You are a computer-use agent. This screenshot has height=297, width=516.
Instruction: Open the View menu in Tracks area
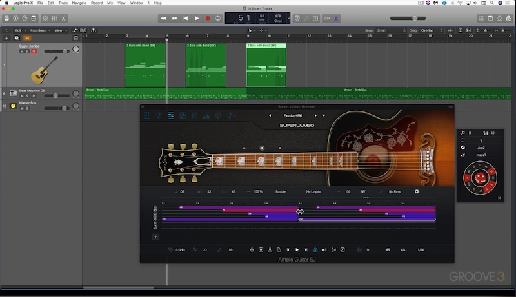click(x=61, y=30)
